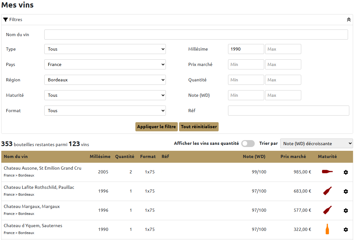Click maturity bottle icon for Lafite Rothschild

tap(327, 191)
